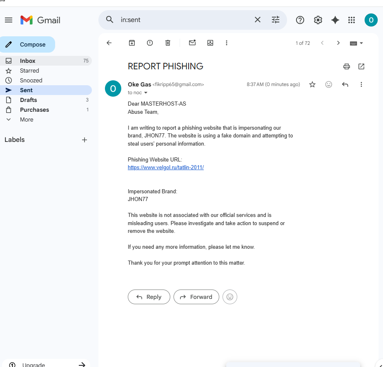Click the Labels heading

(x=15, y=140)
